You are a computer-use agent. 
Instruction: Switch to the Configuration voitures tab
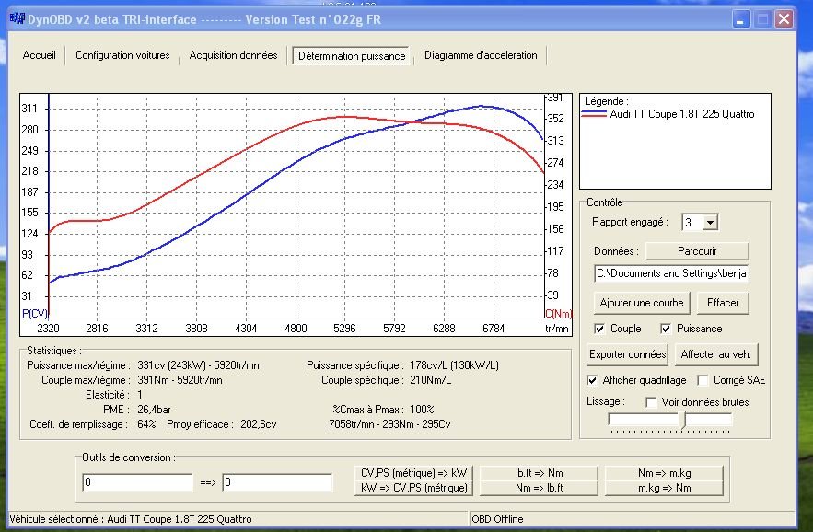[x=122, y=55]
